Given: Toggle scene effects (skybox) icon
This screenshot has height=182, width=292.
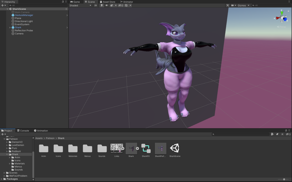Looking at the screenshot, I should click(x=112, y=6).
